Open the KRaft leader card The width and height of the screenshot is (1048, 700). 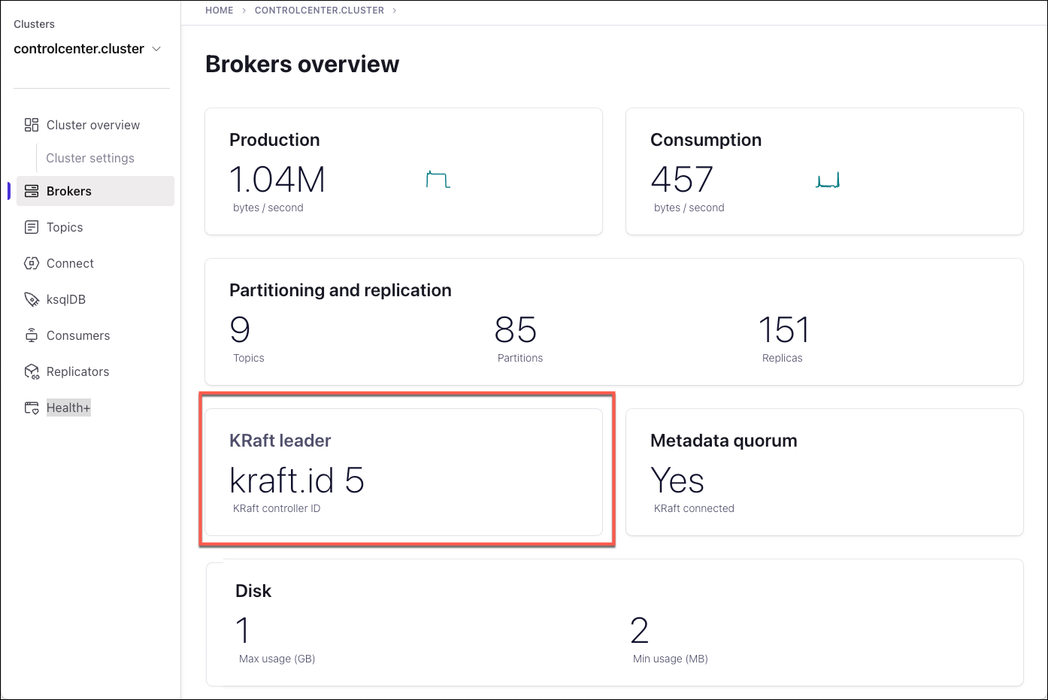click(x=404, y=471)
